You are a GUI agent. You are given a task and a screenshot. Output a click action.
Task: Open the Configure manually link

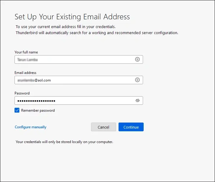pyautogui.click(x=31, y=127)
